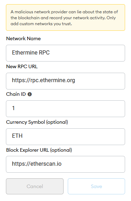
Task: Click the yellow malicious network warning banner
Action: (x=65, y=17)
